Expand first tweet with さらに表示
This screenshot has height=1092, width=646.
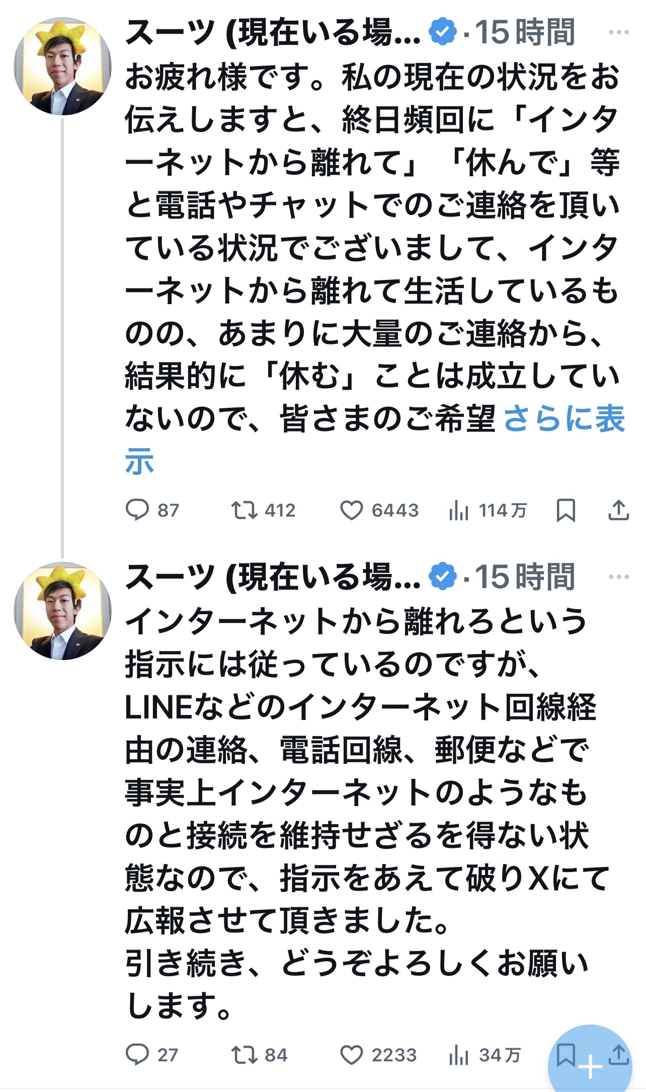click(x=563, y=419)
